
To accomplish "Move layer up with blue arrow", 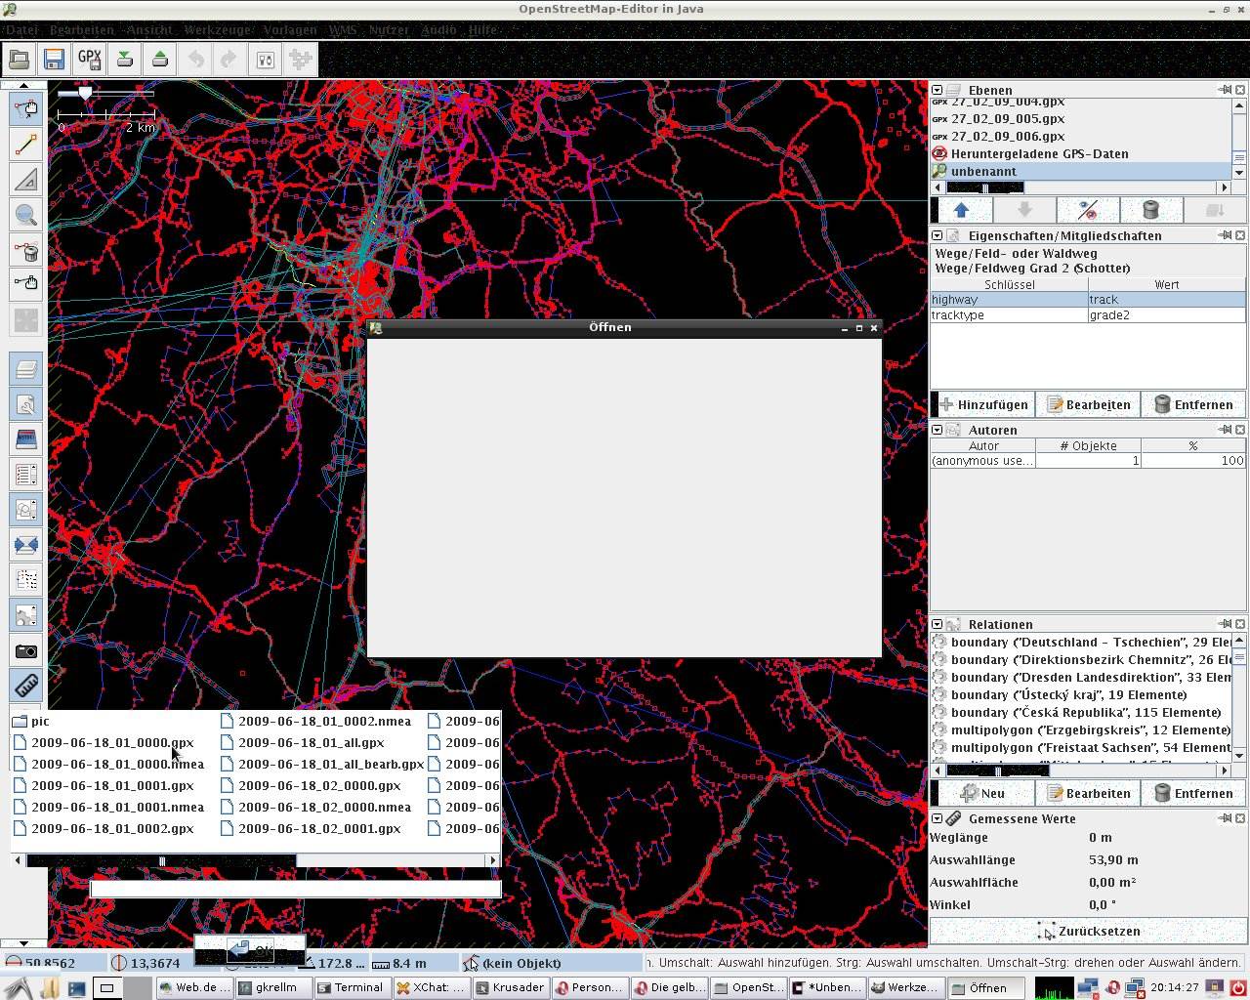I will (961, 210).
